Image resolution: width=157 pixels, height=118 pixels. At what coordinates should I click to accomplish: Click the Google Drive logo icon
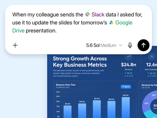(x=111, y=22)
